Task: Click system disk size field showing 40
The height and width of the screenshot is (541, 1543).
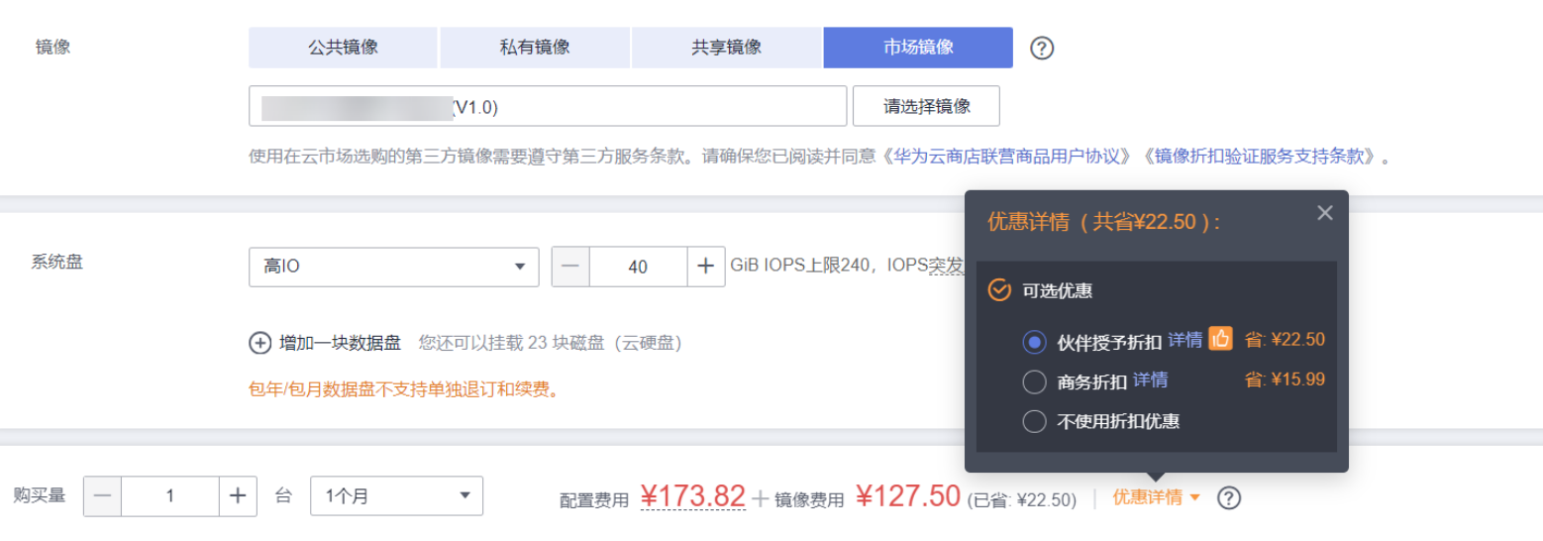Action: (638, 267)
